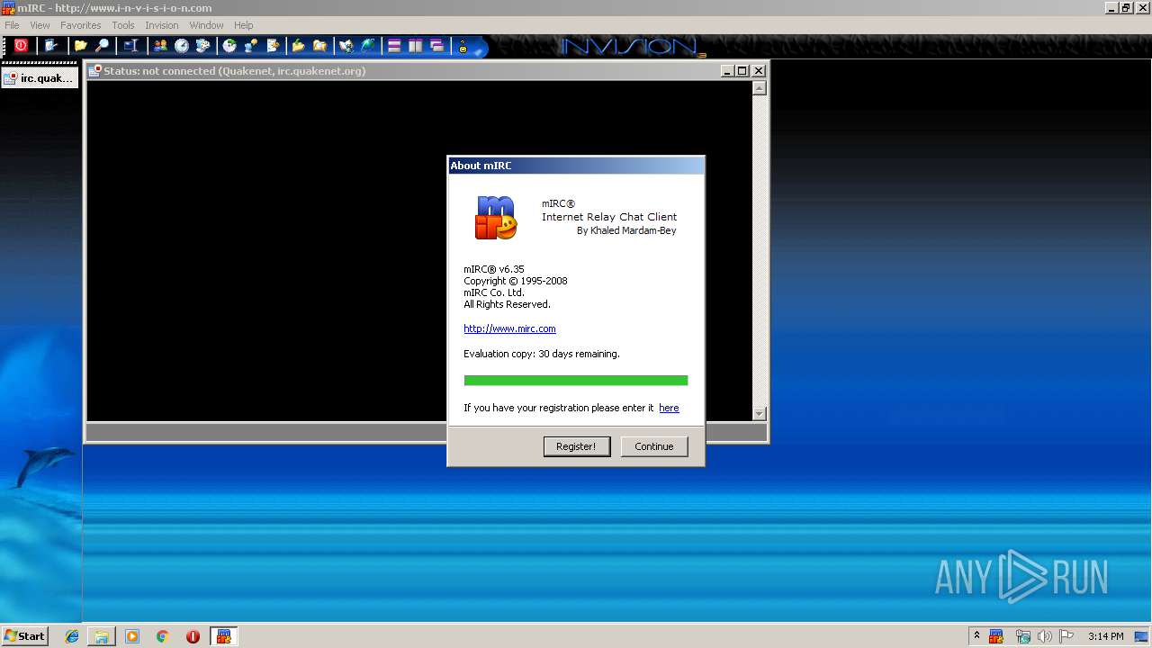1152x648 pixels.
Task: Click the green globe toolbar icon
Action: coord(368,45)
